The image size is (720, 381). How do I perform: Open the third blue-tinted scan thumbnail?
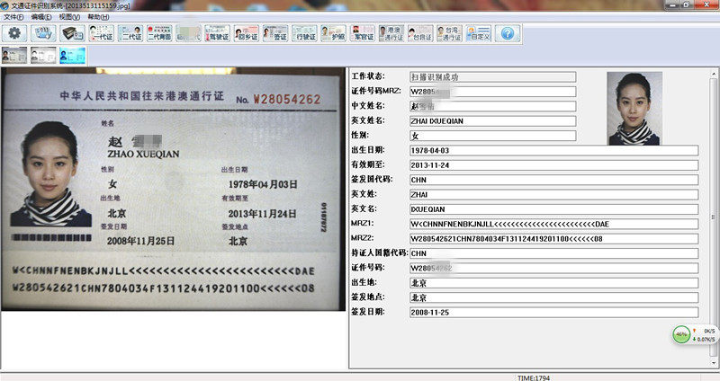point(73,56)
